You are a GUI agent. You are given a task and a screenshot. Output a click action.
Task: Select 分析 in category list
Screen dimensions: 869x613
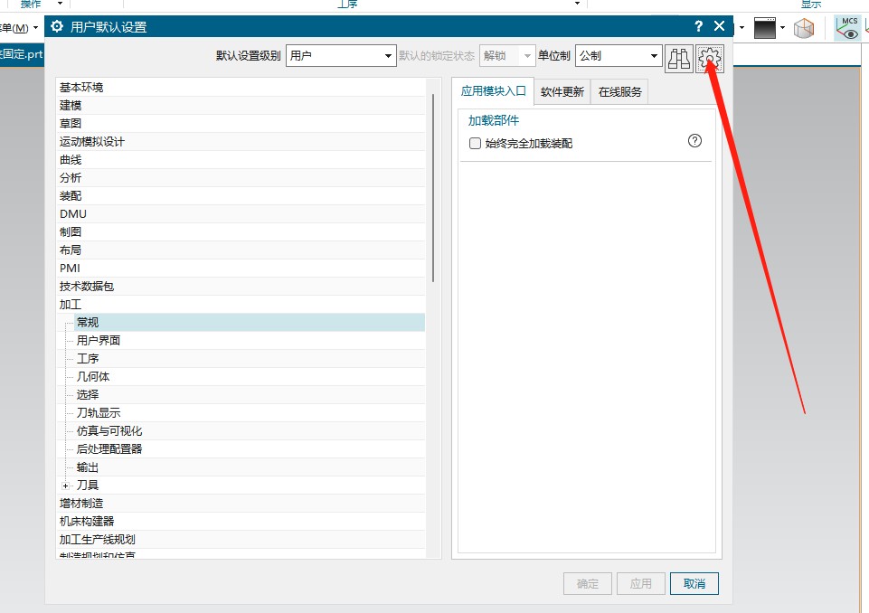(x=241, y=178)
